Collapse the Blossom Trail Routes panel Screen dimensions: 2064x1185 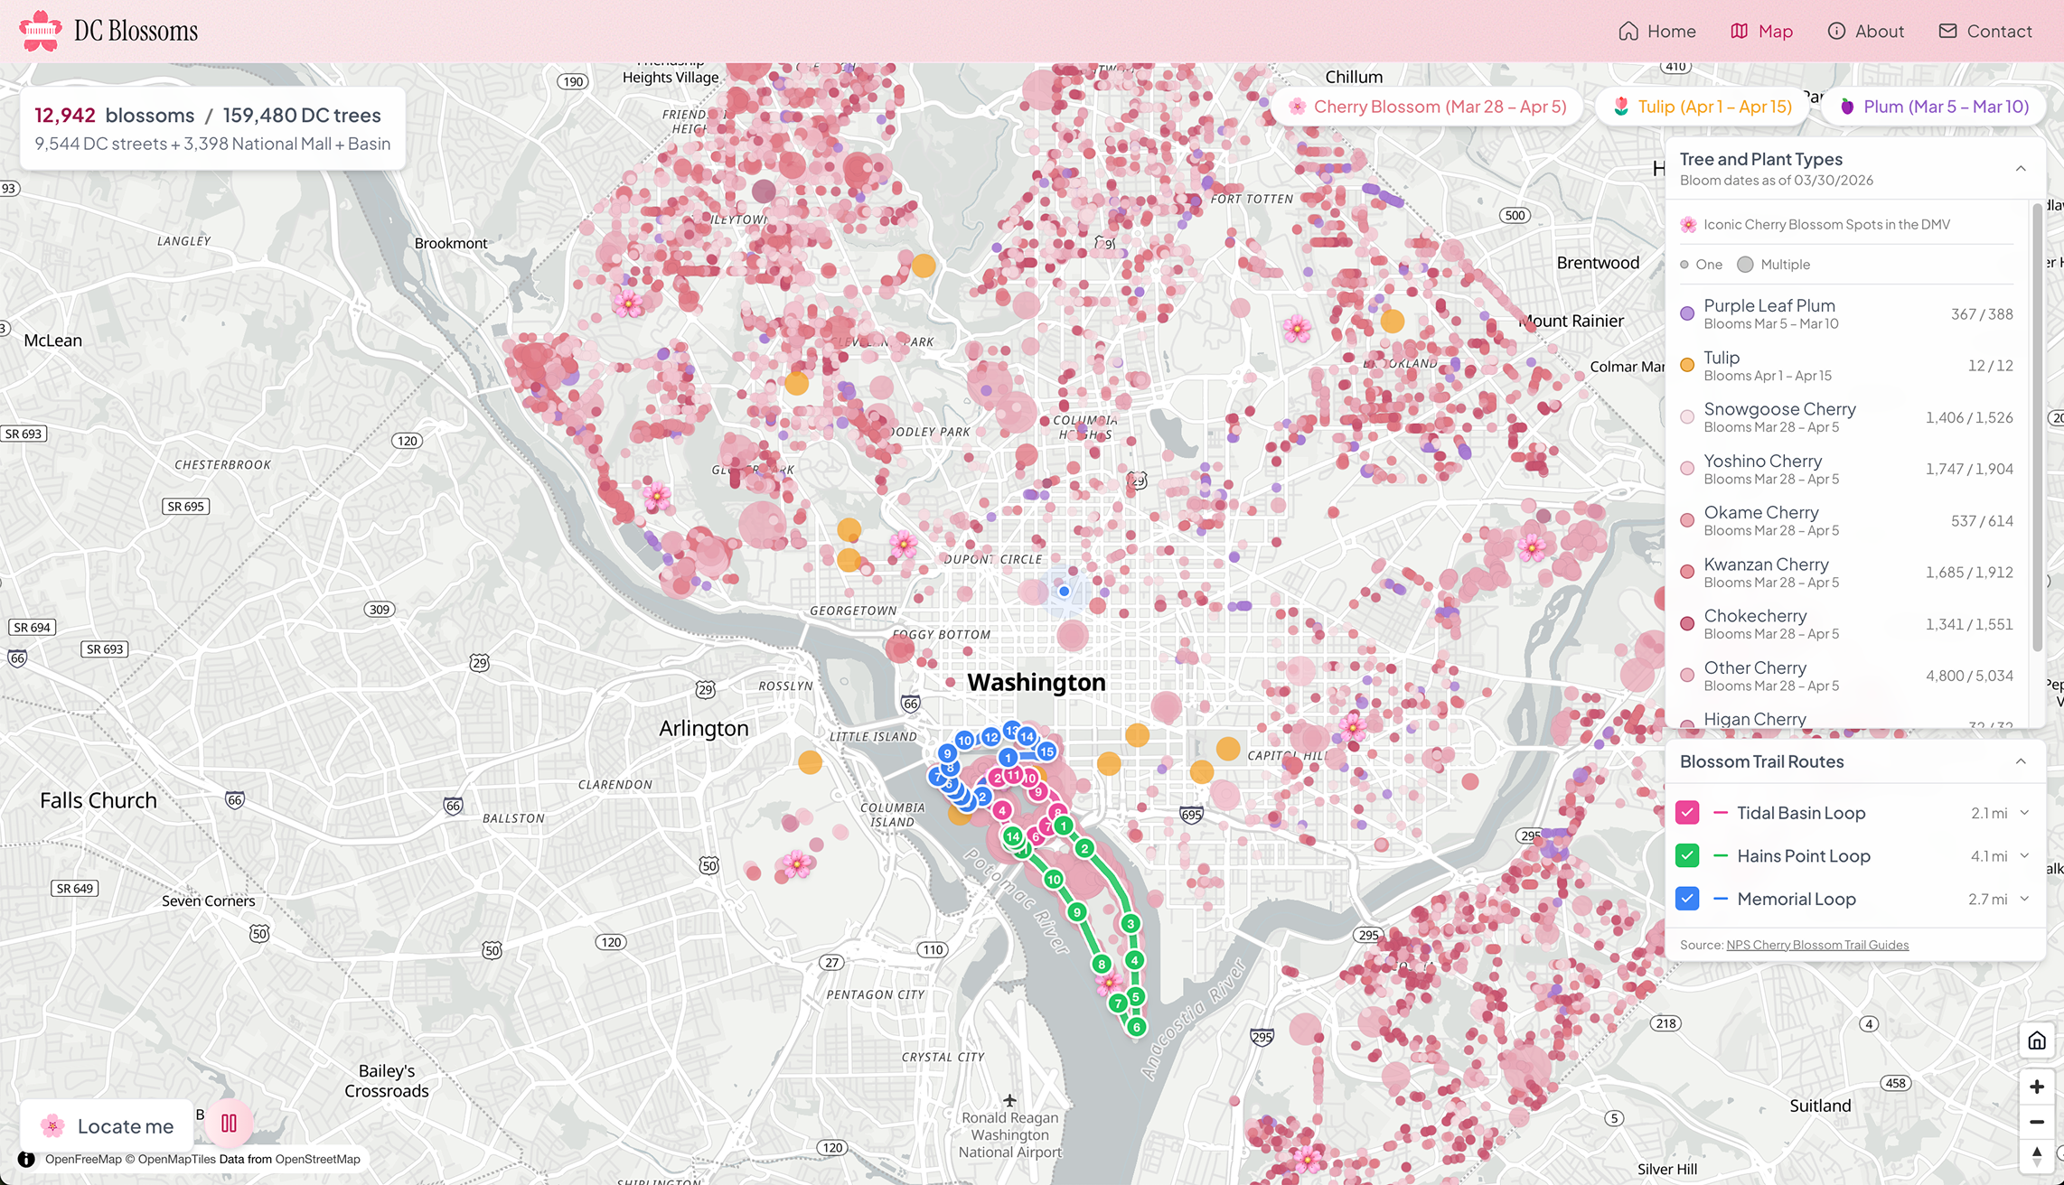point(2021,761)
